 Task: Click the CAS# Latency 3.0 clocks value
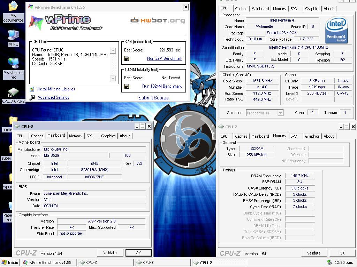pyautogui.click(x=299, y=188)
